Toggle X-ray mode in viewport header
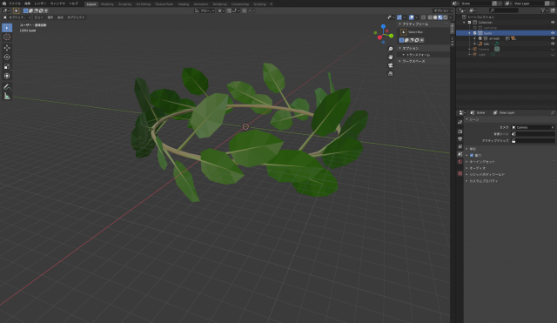557x323 pixels. [423, 17]
